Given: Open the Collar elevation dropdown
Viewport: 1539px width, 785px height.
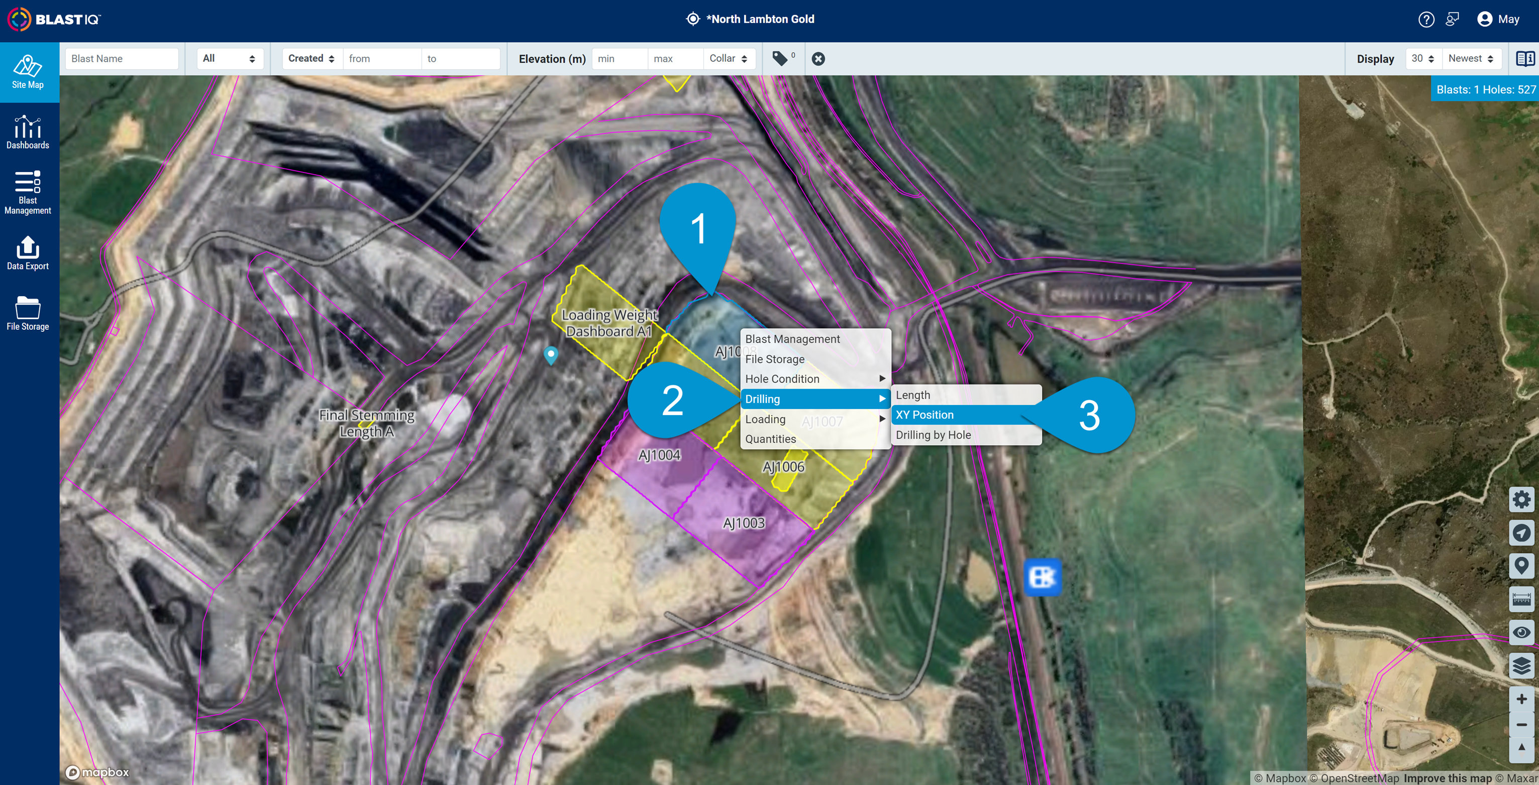Looking at the screenshot, I should pyautogui.click(x=729, y=59).
